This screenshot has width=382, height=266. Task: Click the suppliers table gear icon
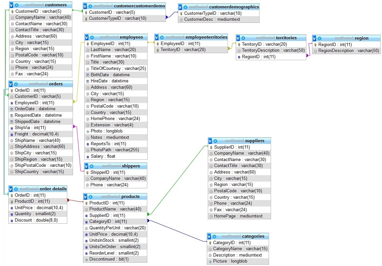pos(215,141)
